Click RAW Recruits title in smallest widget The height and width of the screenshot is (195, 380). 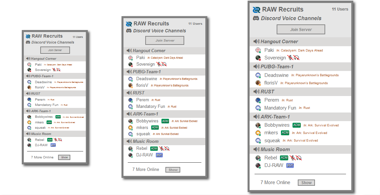[x=47, y=36]
